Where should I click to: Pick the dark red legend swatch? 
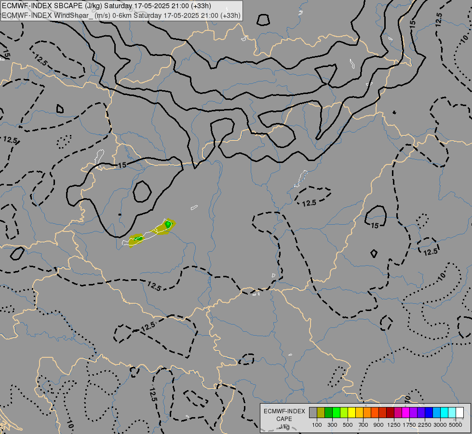click(x=390, y=413)
